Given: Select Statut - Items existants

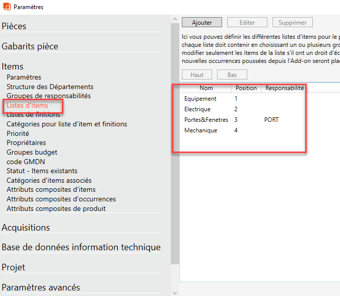Looking at the screenshot, I should (42, 171).
